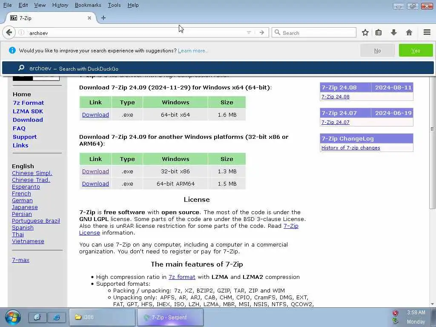The image size is (436, 327).
Task: Click the scrollbar down arrow
Action: point(432,304)
